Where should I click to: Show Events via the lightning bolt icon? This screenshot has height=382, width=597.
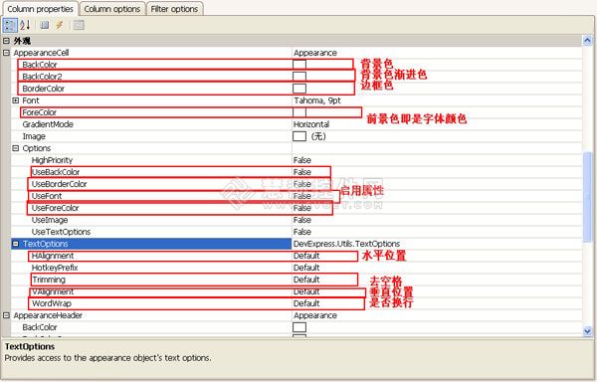59,25
